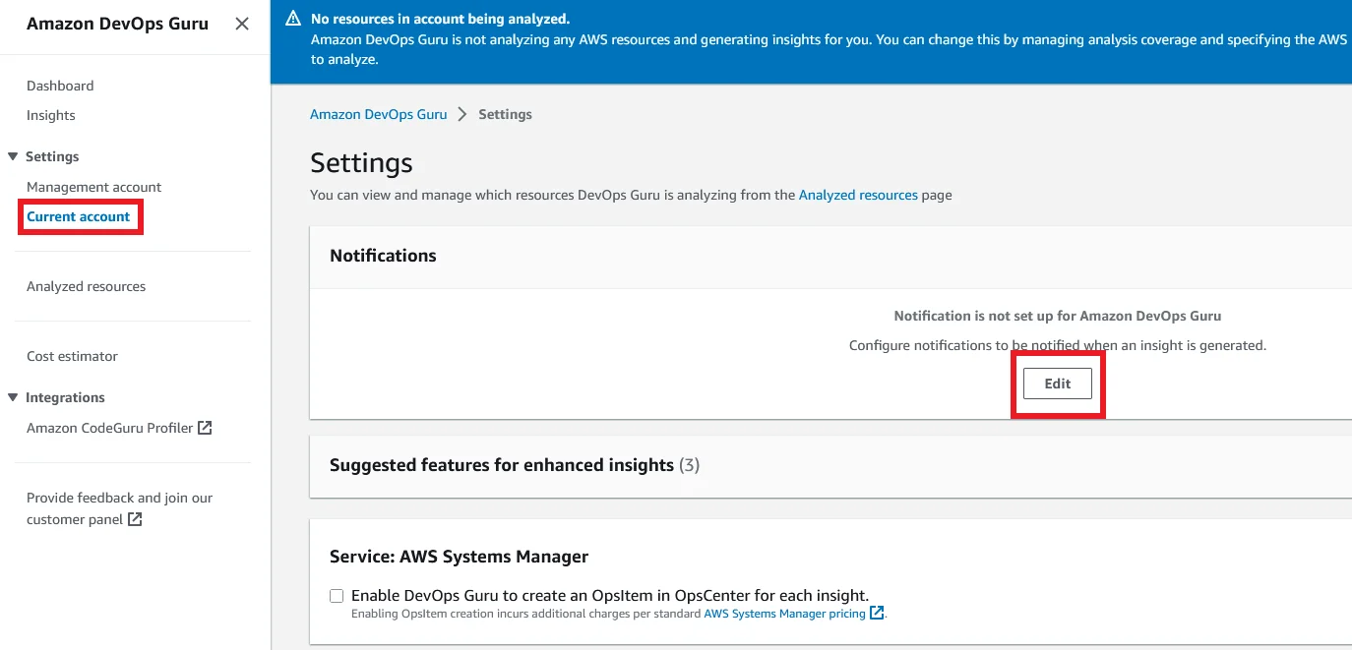Click 'Enable DevOps Guru to create an OpsItem' label
The image size is (1352, 650).
610,596
